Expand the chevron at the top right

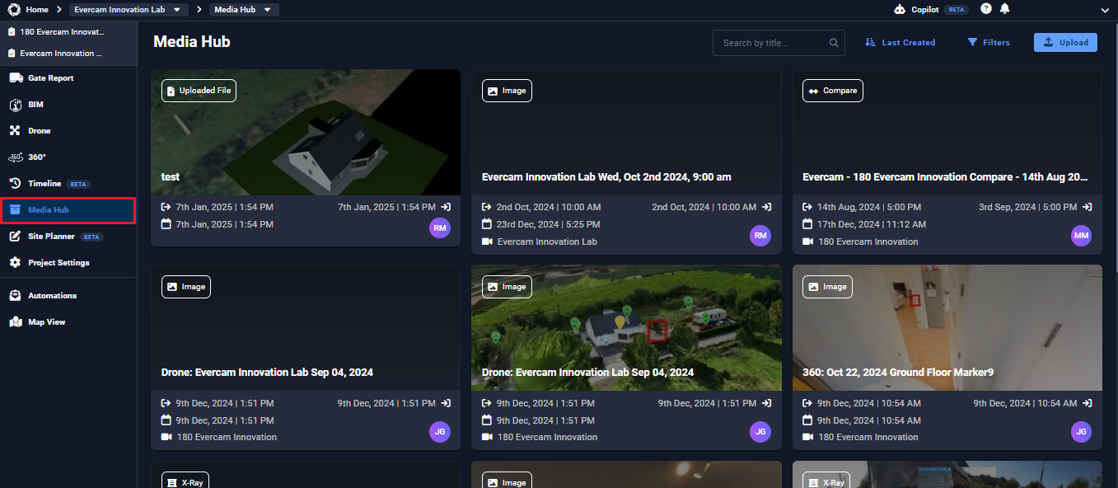(x=1105, y=9)
